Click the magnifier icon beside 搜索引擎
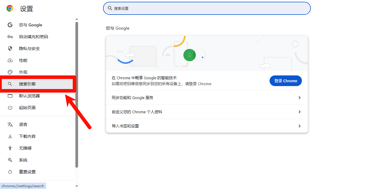The height and width of the screenshot is (189, 380). coord(10,84)
